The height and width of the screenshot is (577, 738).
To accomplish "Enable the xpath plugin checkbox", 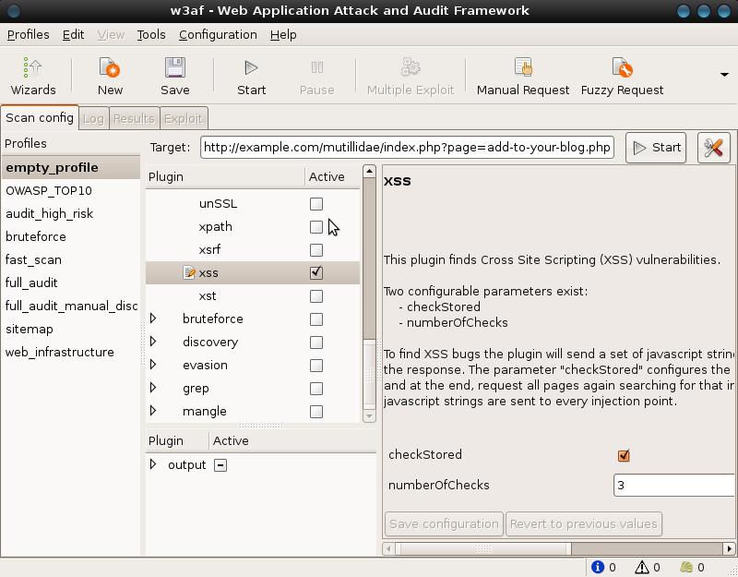I will coord(316,227).
